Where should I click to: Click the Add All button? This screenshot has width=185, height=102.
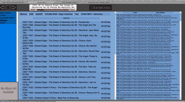66,18
